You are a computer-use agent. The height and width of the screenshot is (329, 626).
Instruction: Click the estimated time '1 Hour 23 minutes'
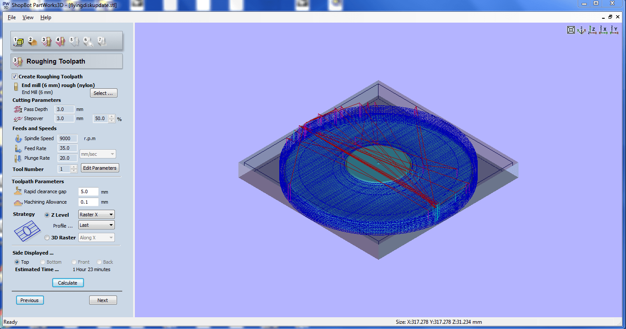click(91, 269)
